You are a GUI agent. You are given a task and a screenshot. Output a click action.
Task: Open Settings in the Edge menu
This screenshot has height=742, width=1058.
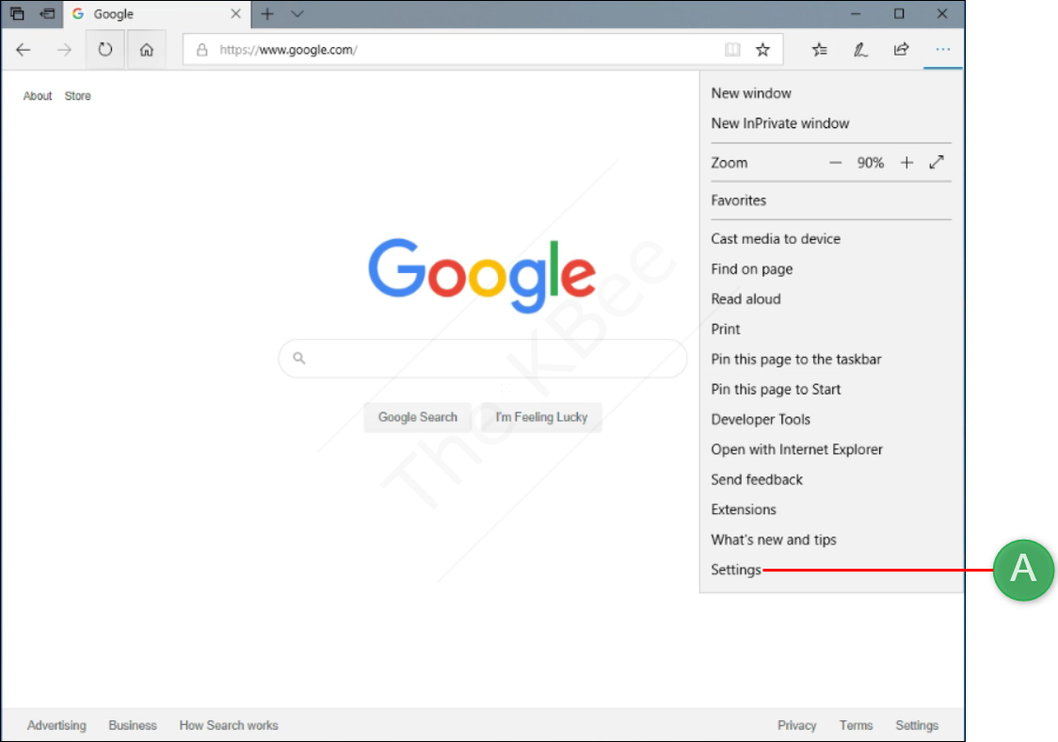(735, 570)
